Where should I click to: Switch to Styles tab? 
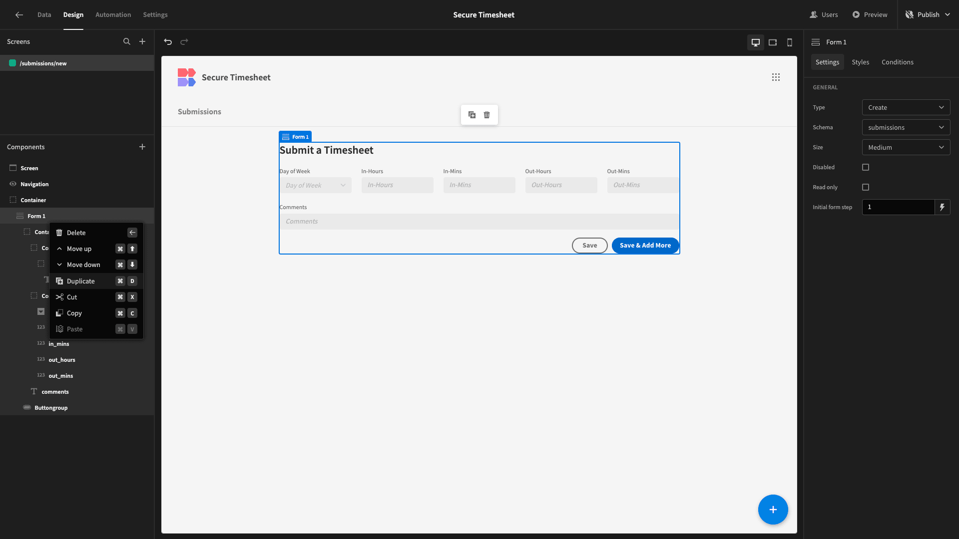click(861, 62)
